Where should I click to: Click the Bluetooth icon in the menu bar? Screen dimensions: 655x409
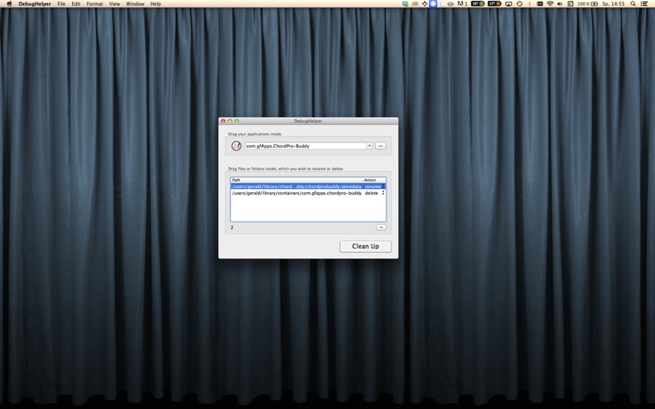530,4
